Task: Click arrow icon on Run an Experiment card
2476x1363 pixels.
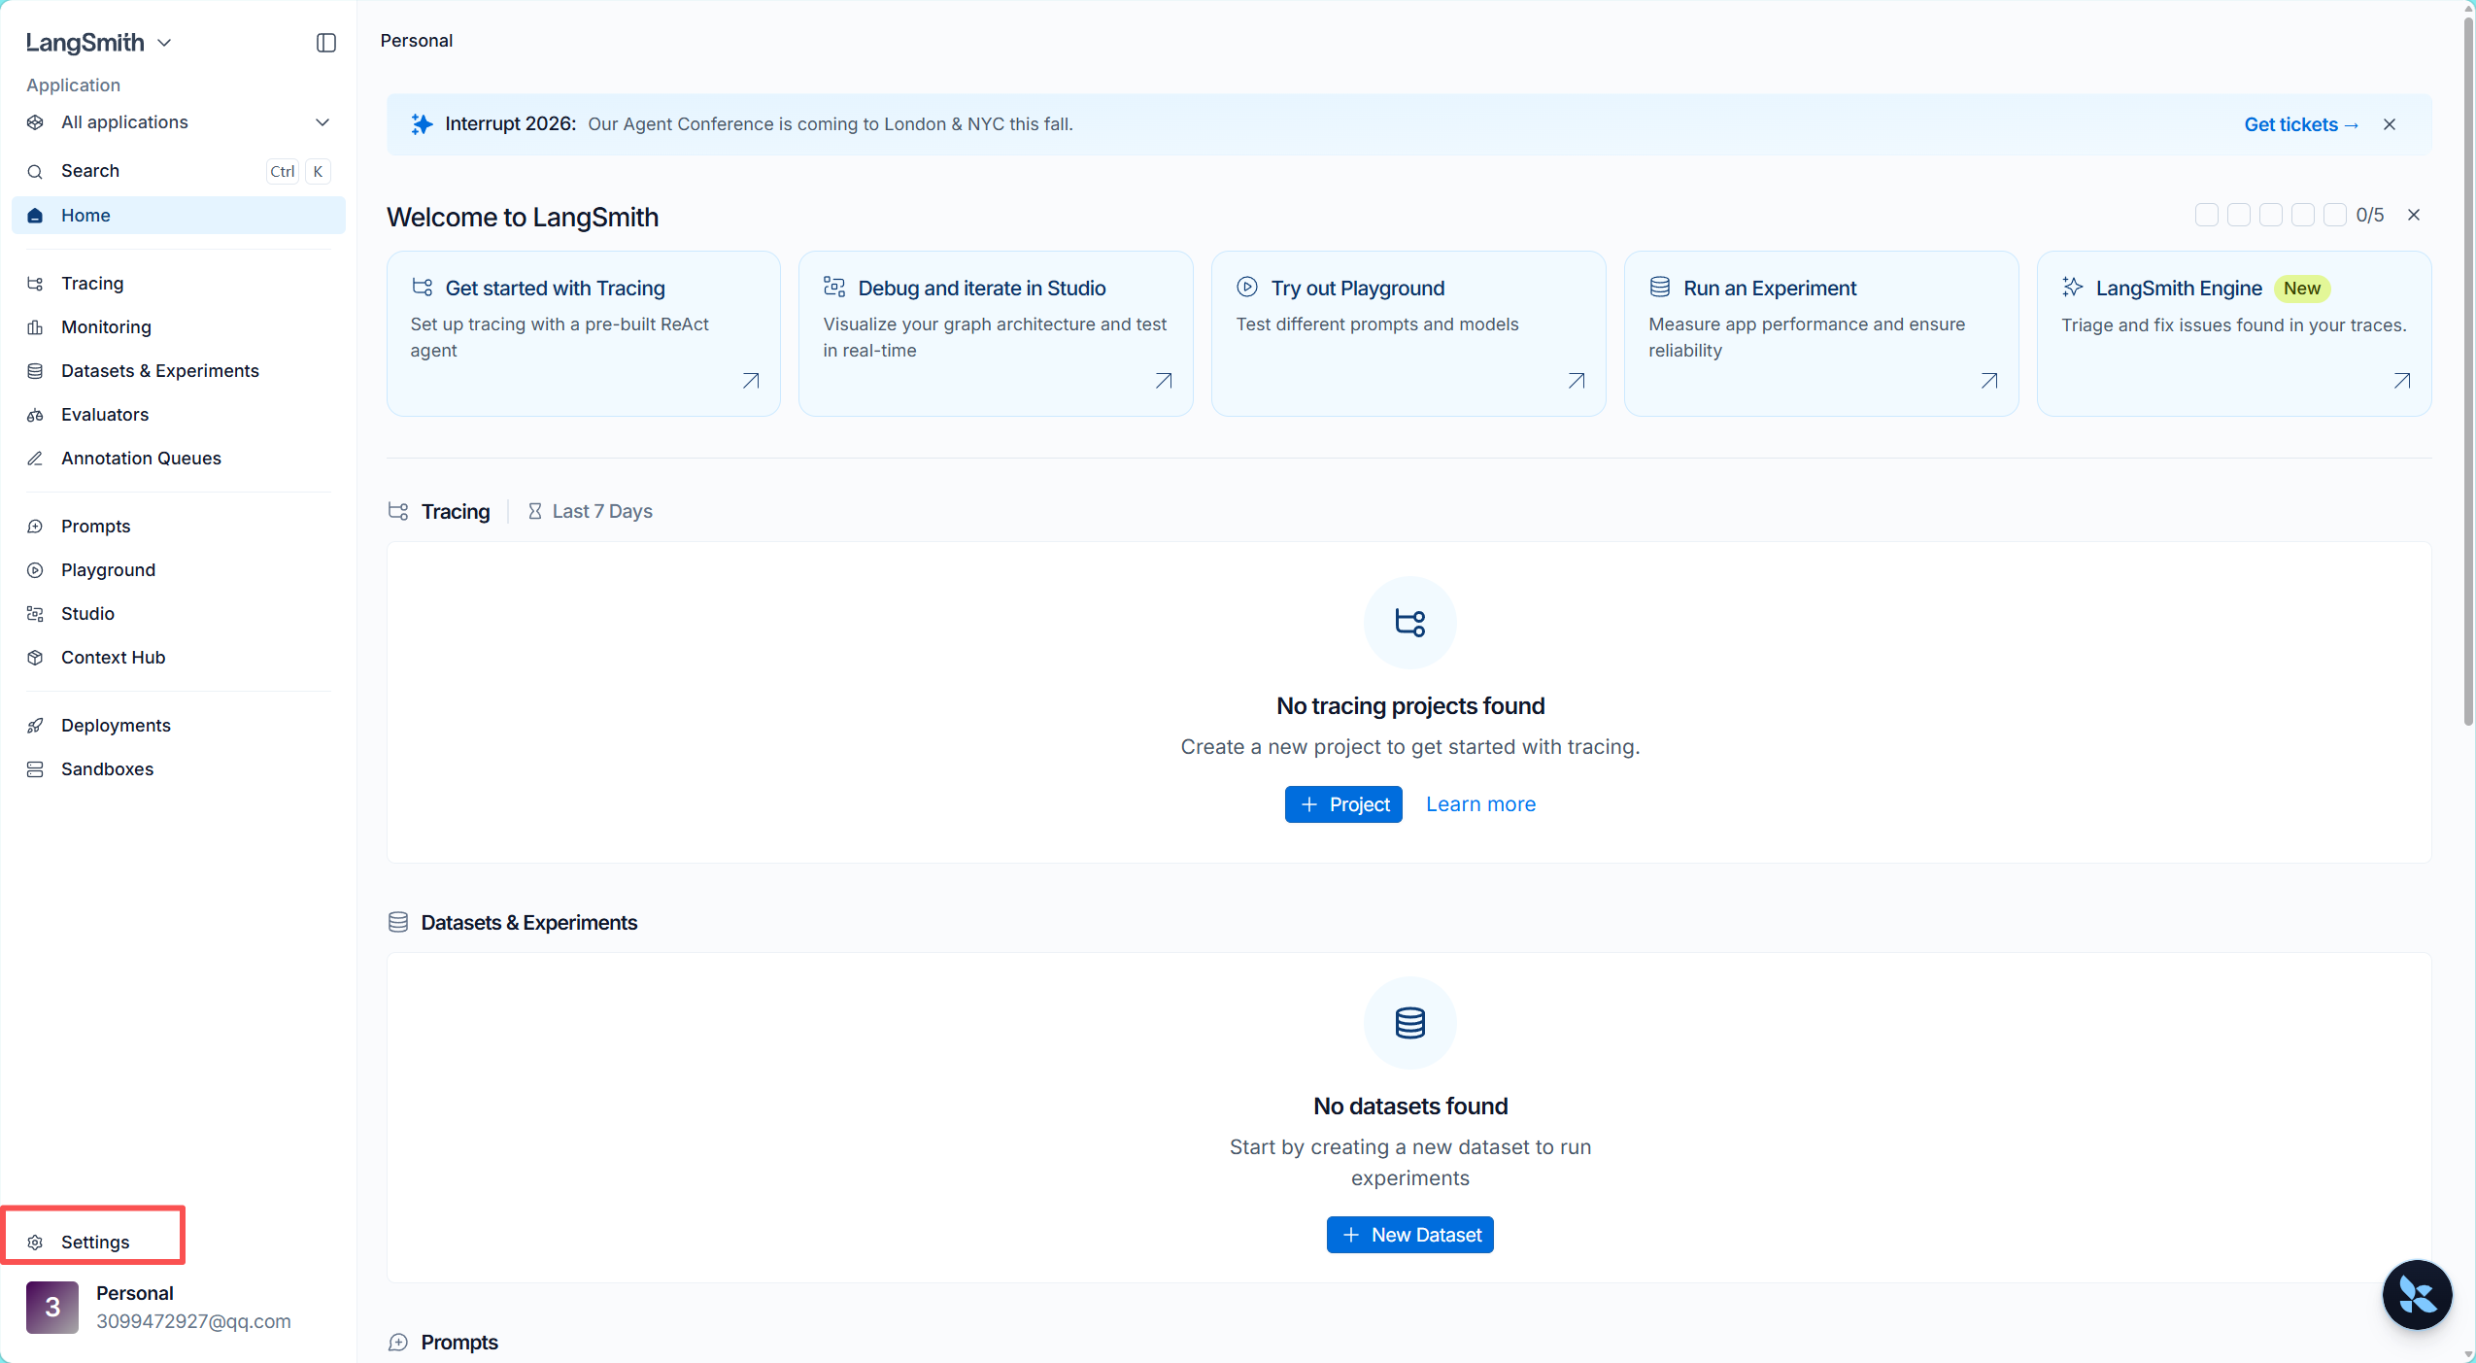Action: tap(1989, 381)
